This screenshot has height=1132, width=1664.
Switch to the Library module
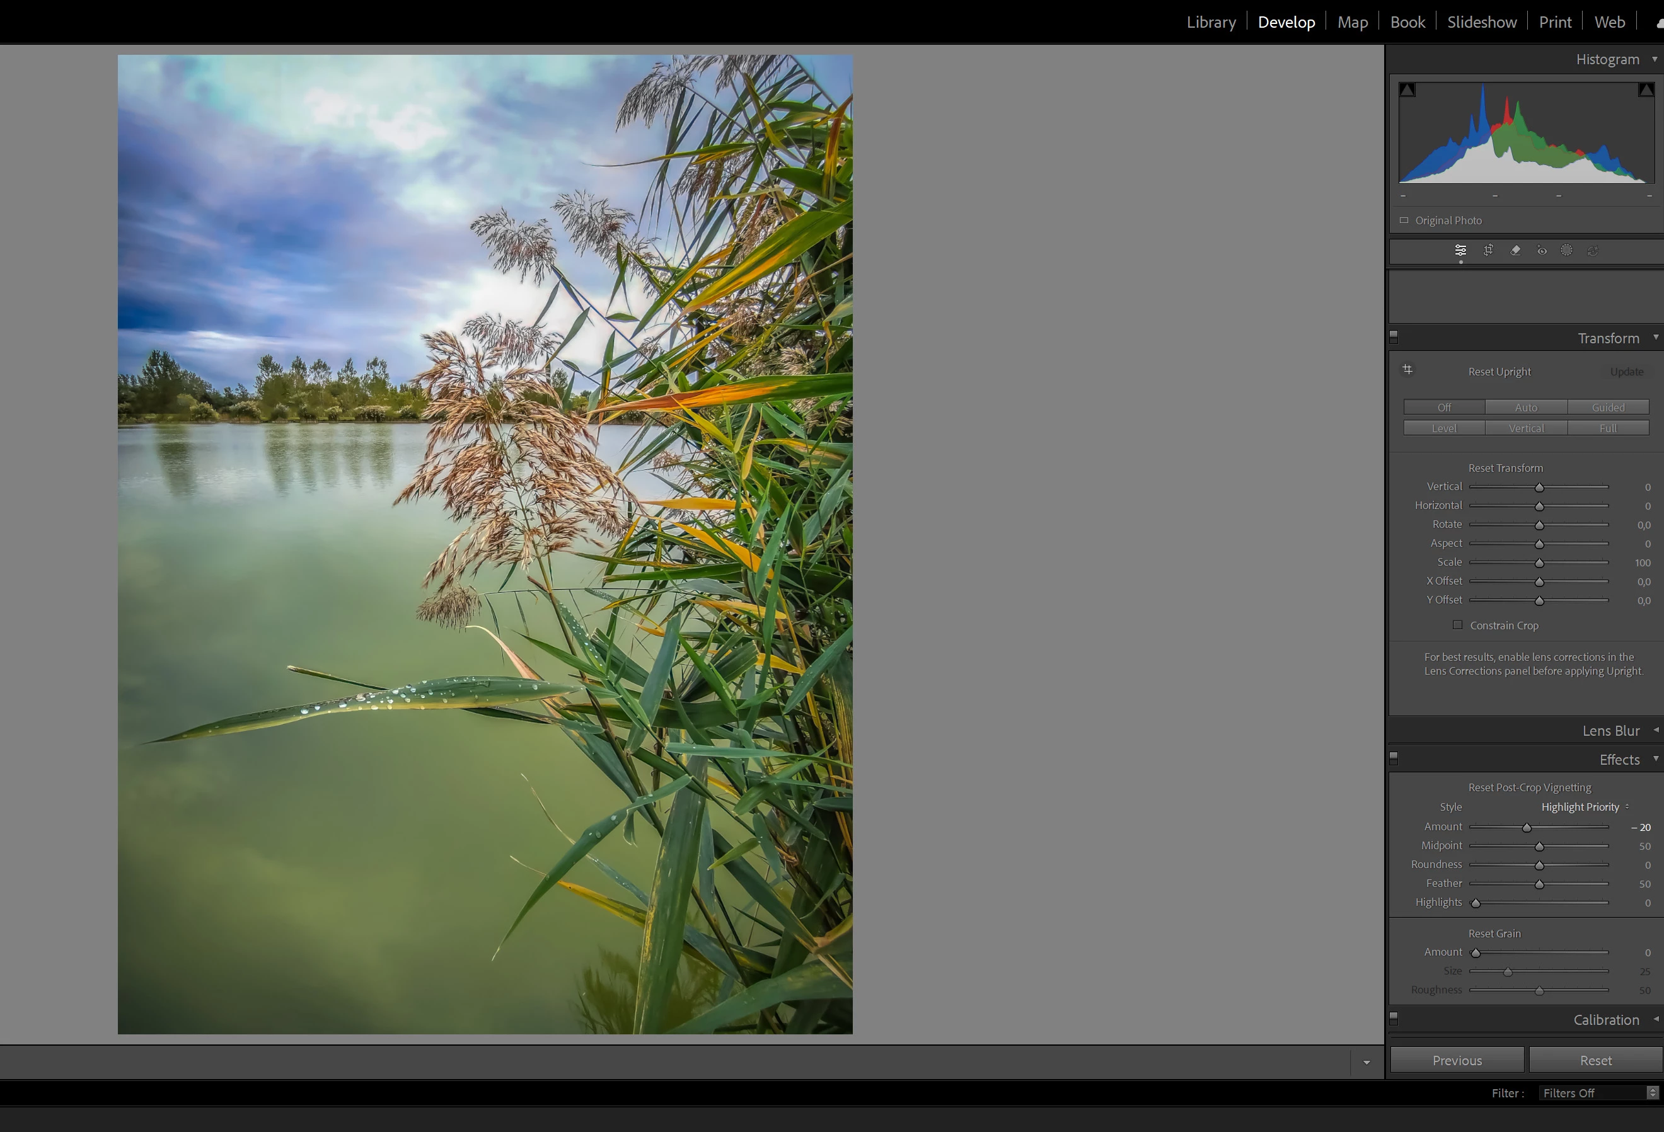click(x=1211, y=22)
